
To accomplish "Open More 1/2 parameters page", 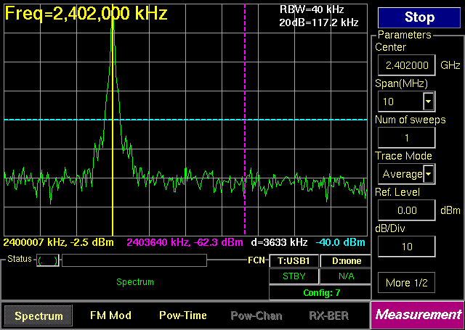I will pos(407,283).
